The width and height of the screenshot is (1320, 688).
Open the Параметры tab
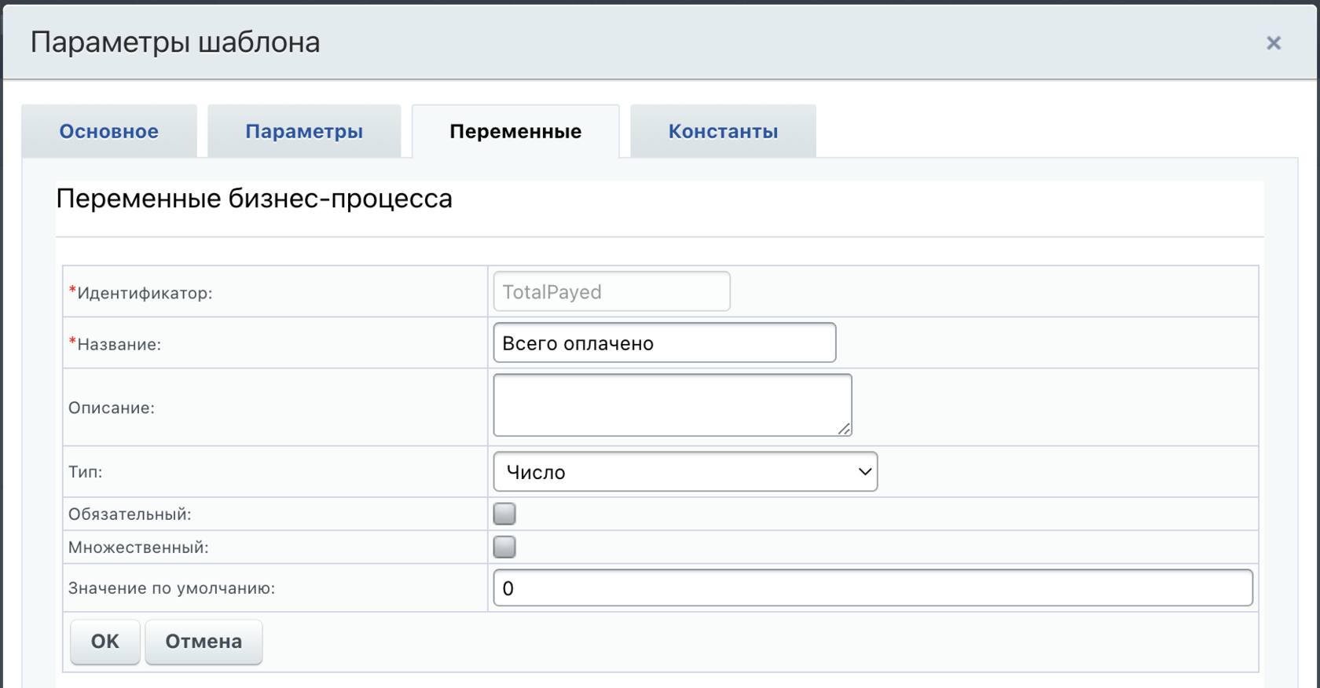(x=304, y=131)
